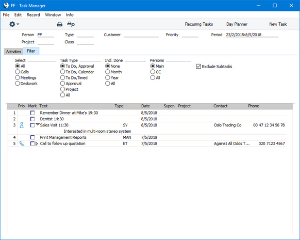This screenshot has height=240, width=300.
Task: Mark the Dentist 14:30 task checkbox
Action: click(x=32, y=119)
